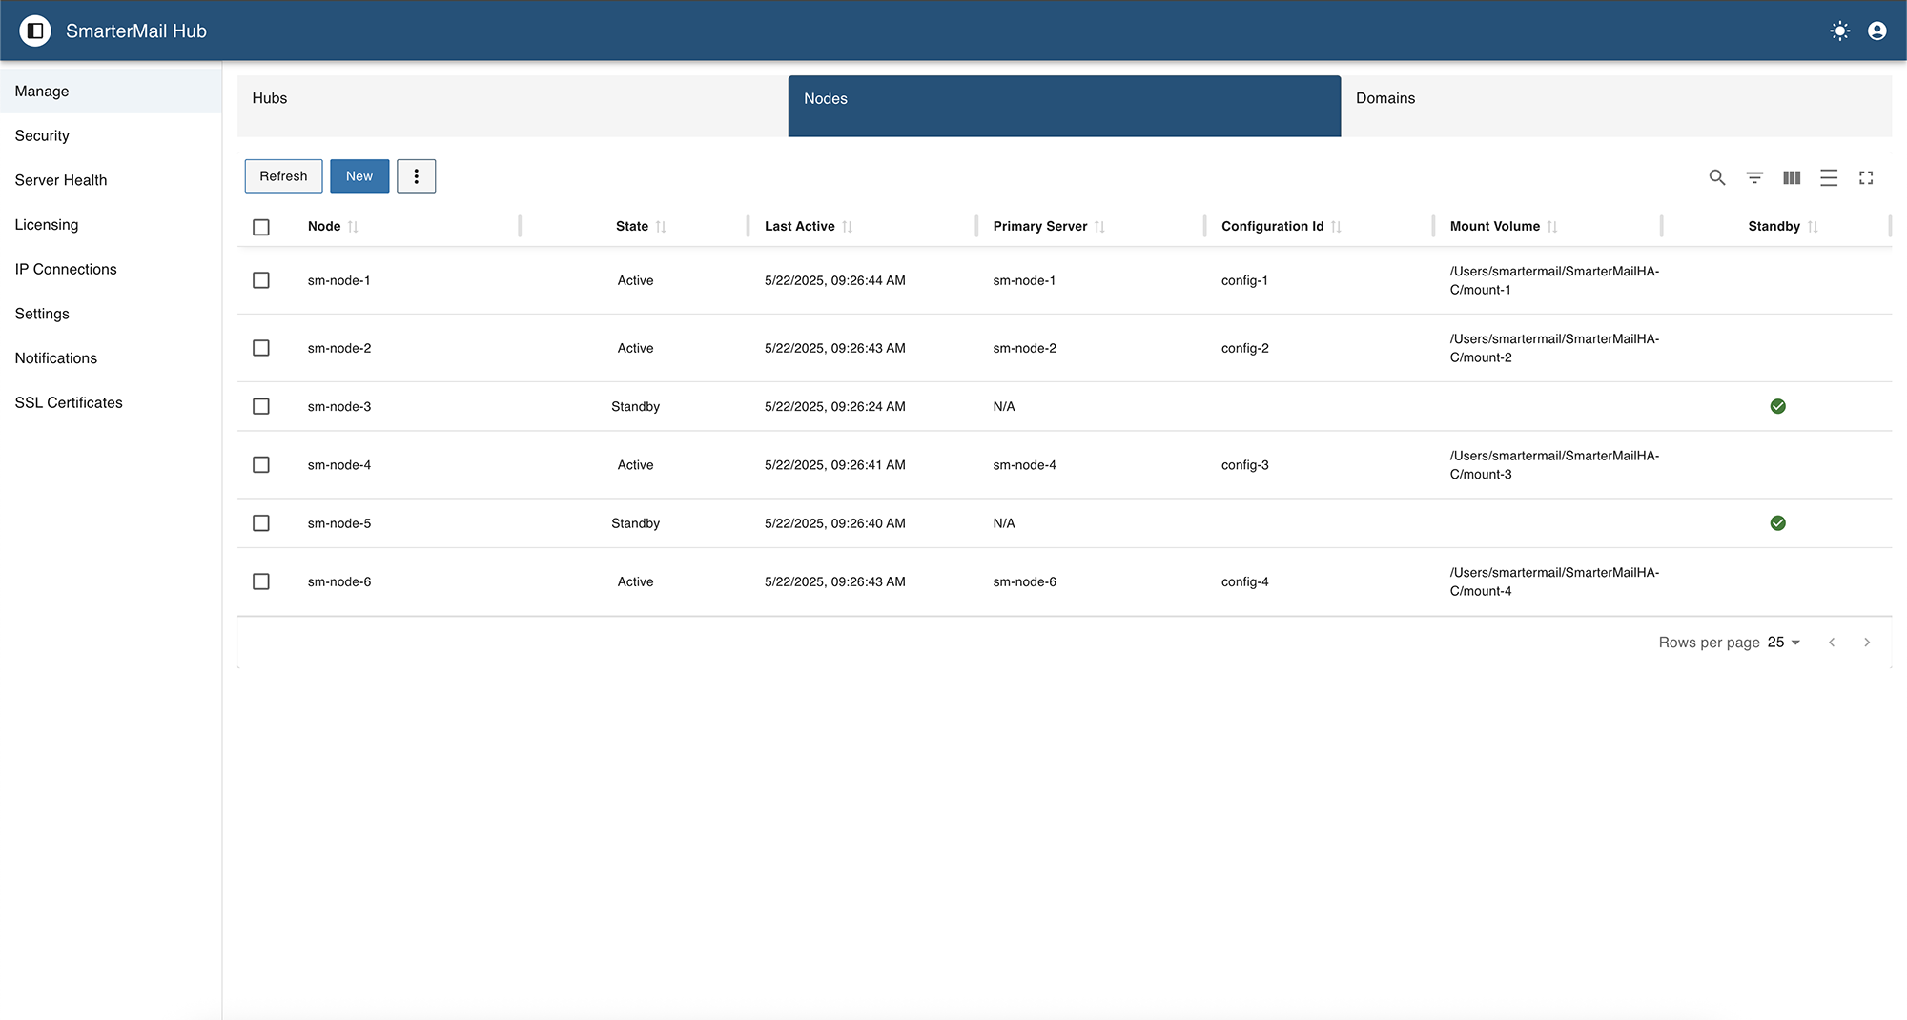Open Server Health in the sidebar

pyautogui.click(x=111, y=180)
